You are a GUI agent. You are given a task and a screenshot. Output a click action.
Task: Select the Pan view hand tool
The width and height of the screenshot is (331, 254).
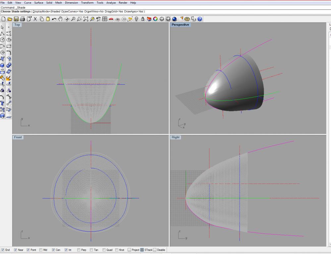tap(60, 20)
